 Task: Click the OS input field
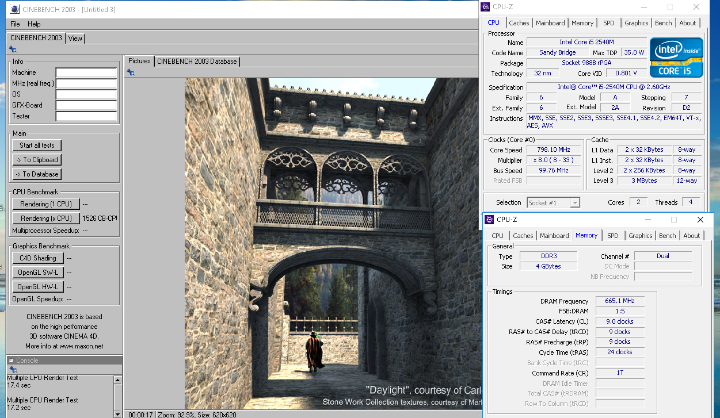click(x=86, y=94)
